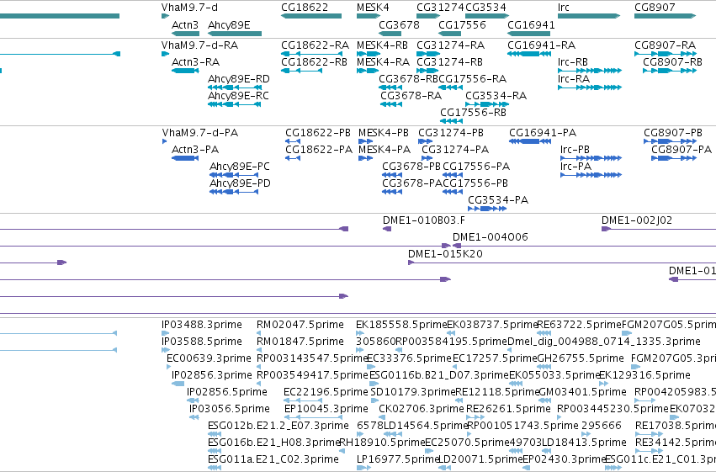The height and width of the screenshot is (472, 716).
Task: Select EST label LP16977.5prime
Action: click(398, 459)
